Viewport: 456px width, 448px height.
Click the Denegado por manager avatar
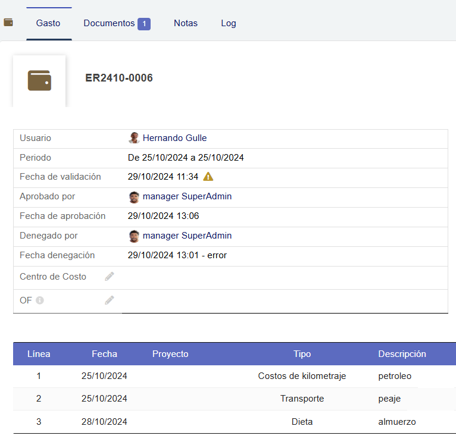[134, 236]
